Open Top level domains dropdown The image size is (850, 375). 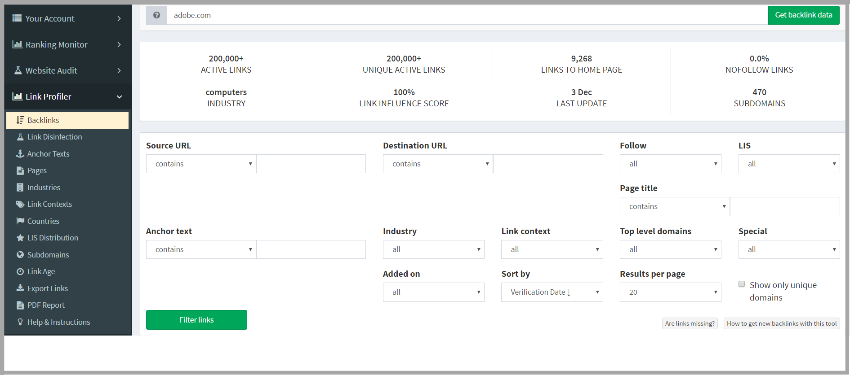670,249
